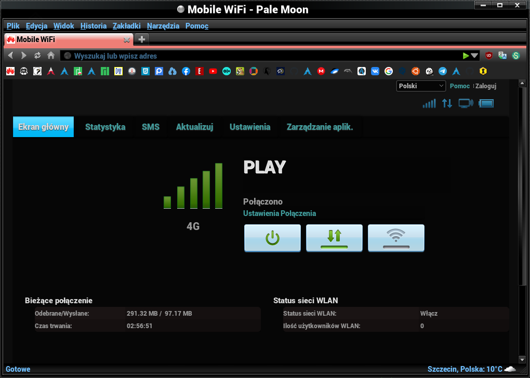Screen dimensions: 530x378
Task: Open the Dolphin emulator bookmark icon
Action: click(348, 71)
